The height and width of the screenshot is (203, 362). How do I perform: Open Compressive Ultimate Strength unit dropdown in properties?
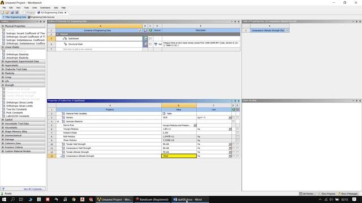click(x=230, y=156)
